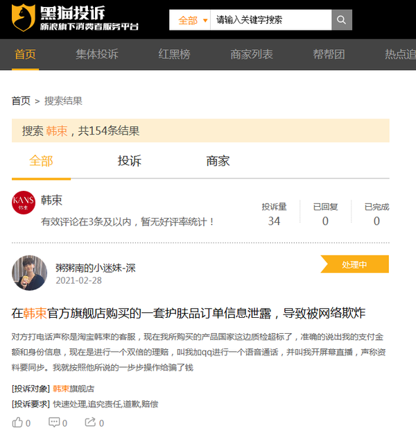Open 帮帮团 in the navigation bar
Image resolution: width=416 pixels, height=433 pixels.
(x=329, y=54)
